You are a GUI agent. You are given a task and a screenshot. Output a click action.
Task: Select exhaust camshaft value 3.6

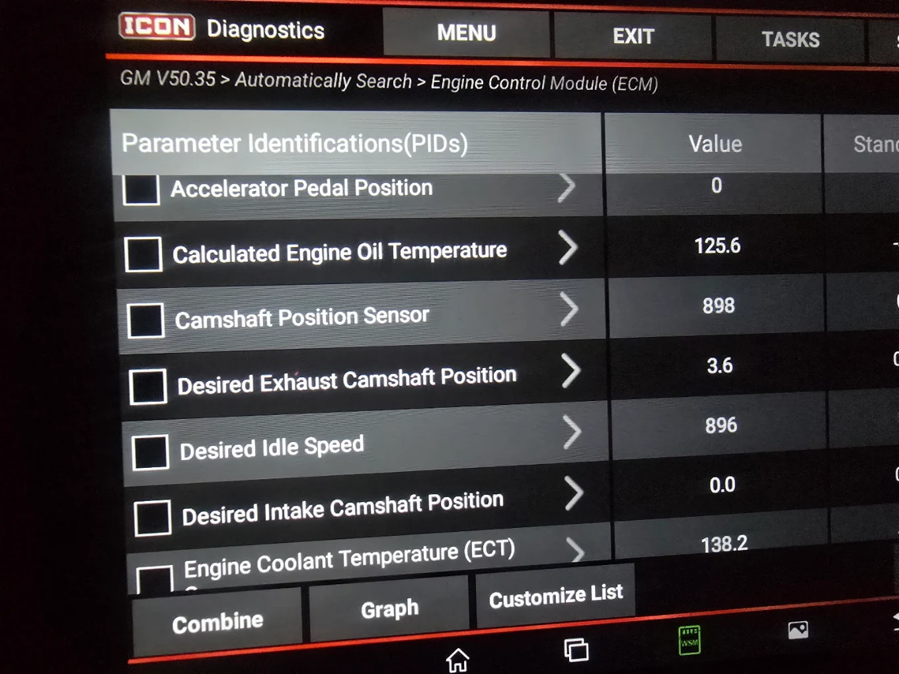point(720,365)
